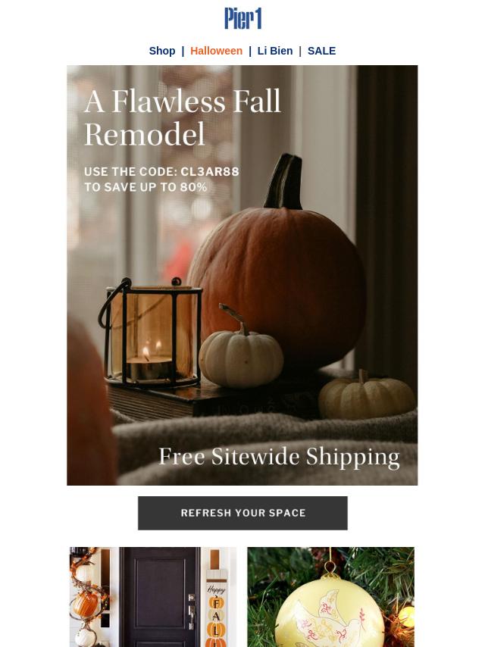Click the Refresh Your Space button
Viewport: 485px width, 647px height.
[x=242, y=513]
